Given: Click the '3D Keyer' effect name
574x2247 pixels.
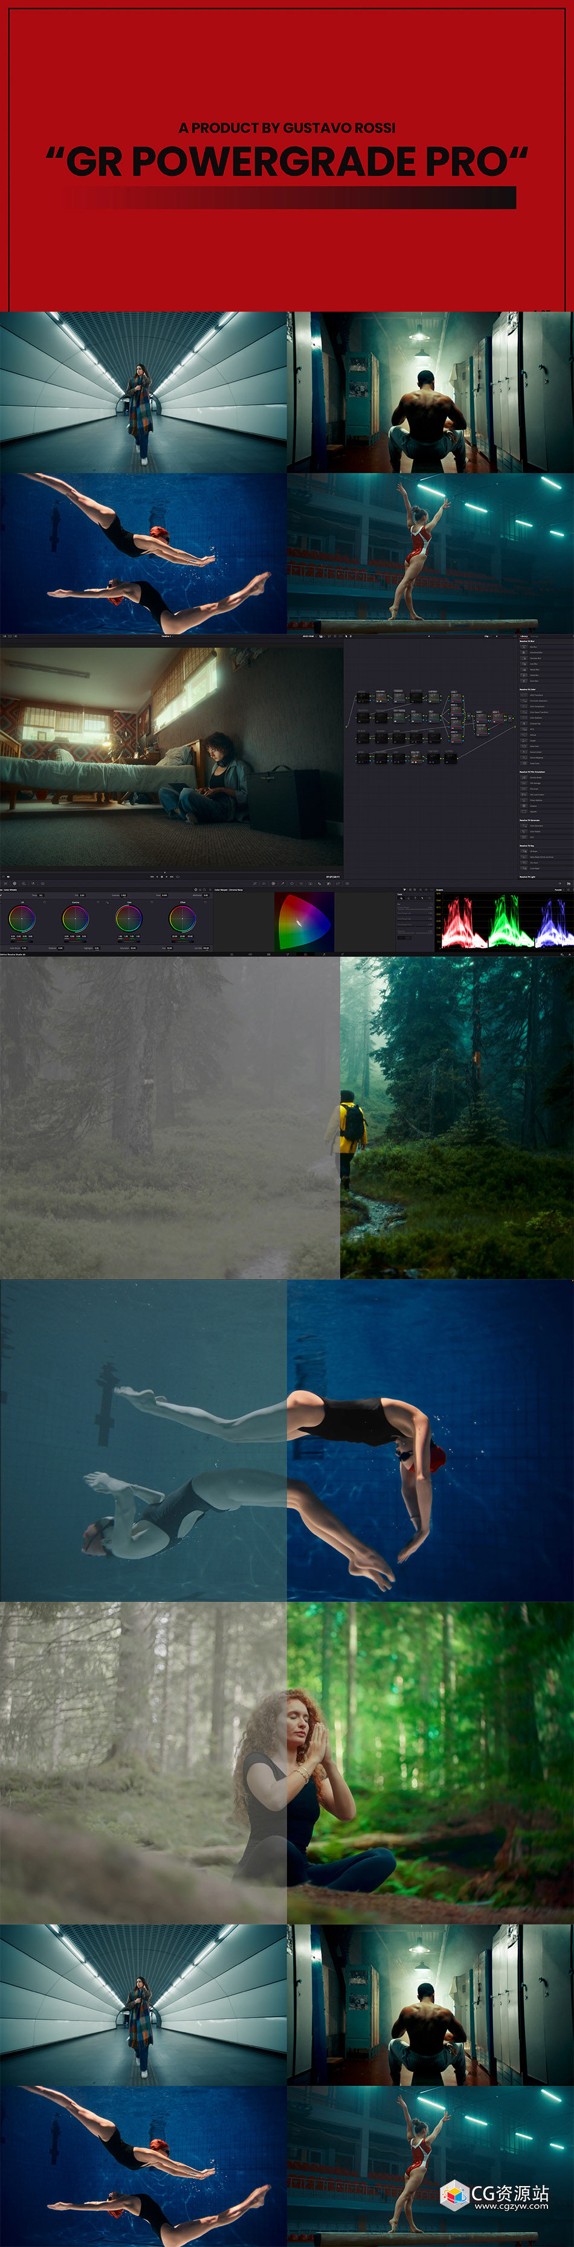Looking at the screenshot, I should tap(534, 852).
